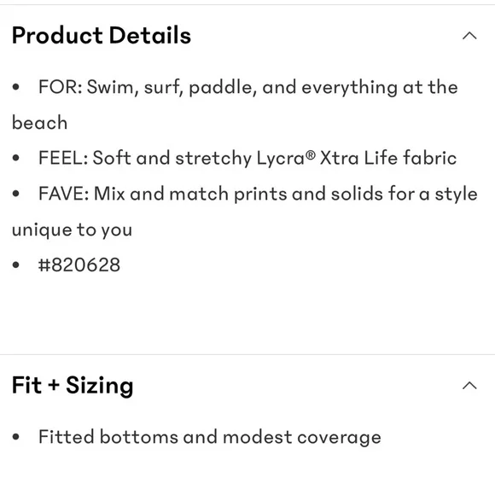Click the registered trademark symbol after Lycra
Viewport: 495px width, 495px height.
coord(311,154)
